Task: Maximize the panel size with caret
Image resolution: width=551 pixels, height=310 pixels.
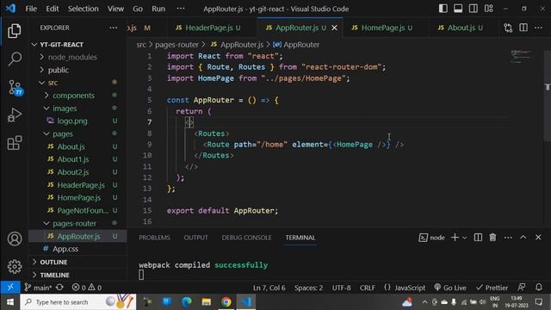Action: 523,238
